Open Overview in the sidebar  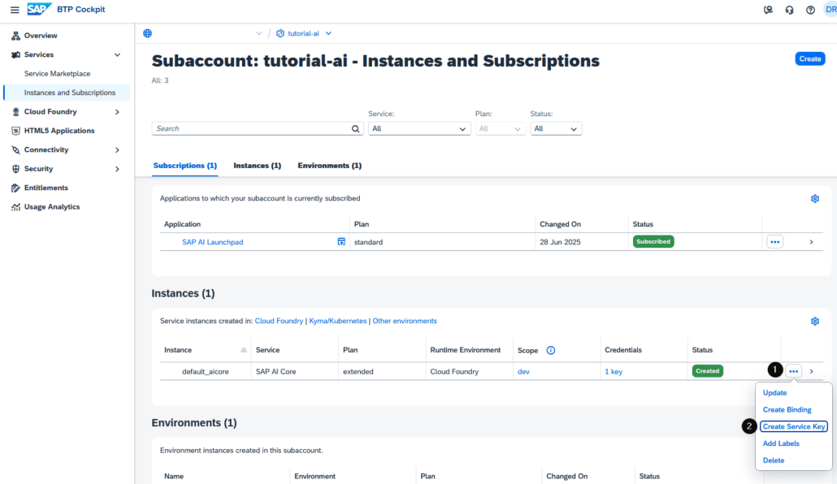(41, 36)
